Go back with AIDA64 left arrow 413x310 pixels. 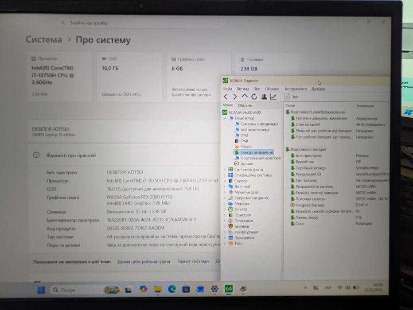[x=226, y=97]
